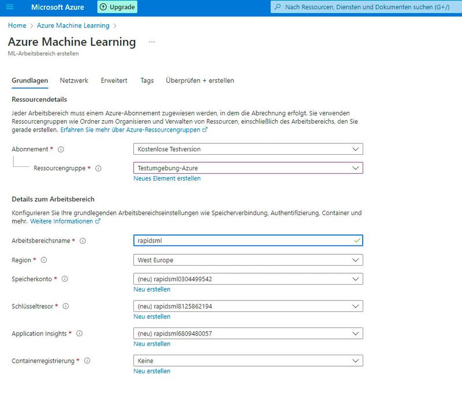Viewport: 462px width, 417px height.
Task: Open the Application Insights dropdown
Action: 248,334
